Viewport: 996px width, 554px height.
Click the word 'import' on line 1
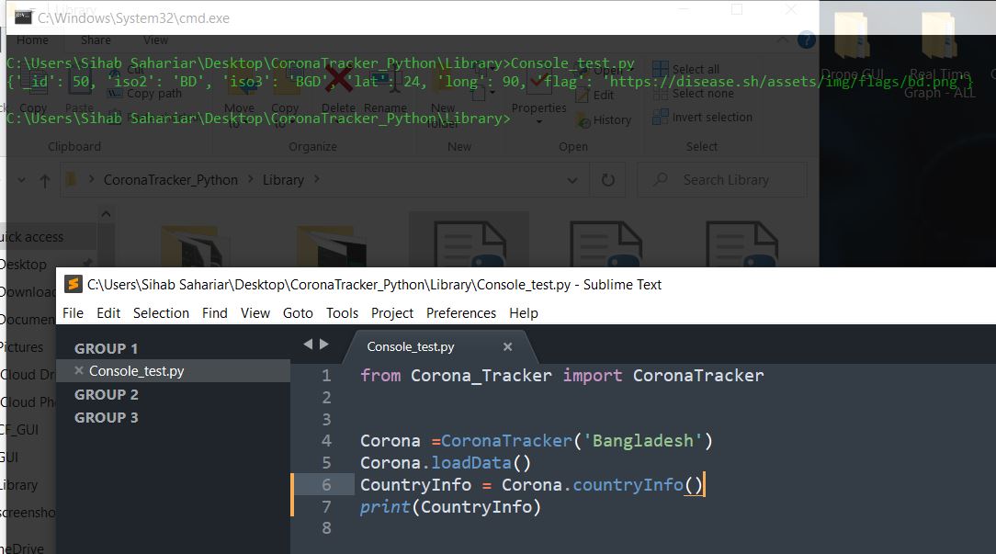592,376
